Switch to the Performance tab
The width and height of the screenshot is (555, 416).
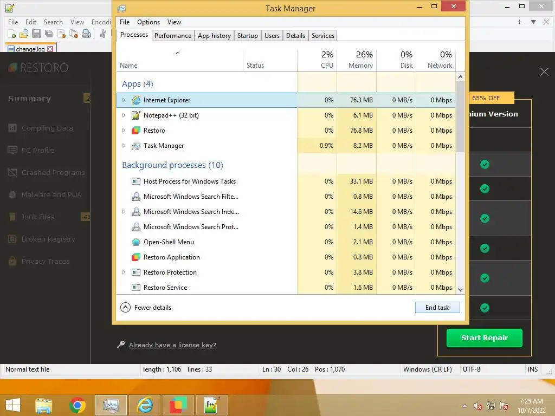click(x=173, y=35)
